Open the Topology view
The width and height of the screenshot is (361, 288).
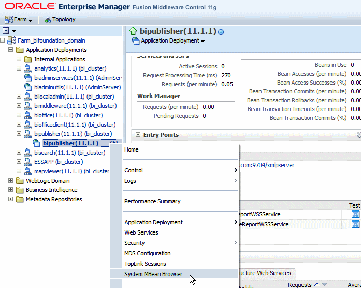[60, 20]
